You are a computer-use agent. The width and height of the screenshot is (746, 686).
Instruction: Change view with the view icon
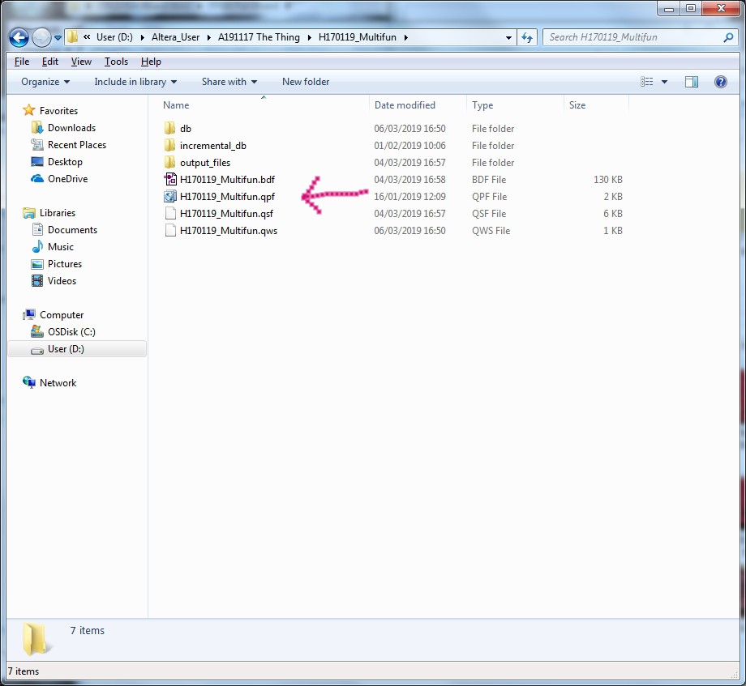point(646,82)
